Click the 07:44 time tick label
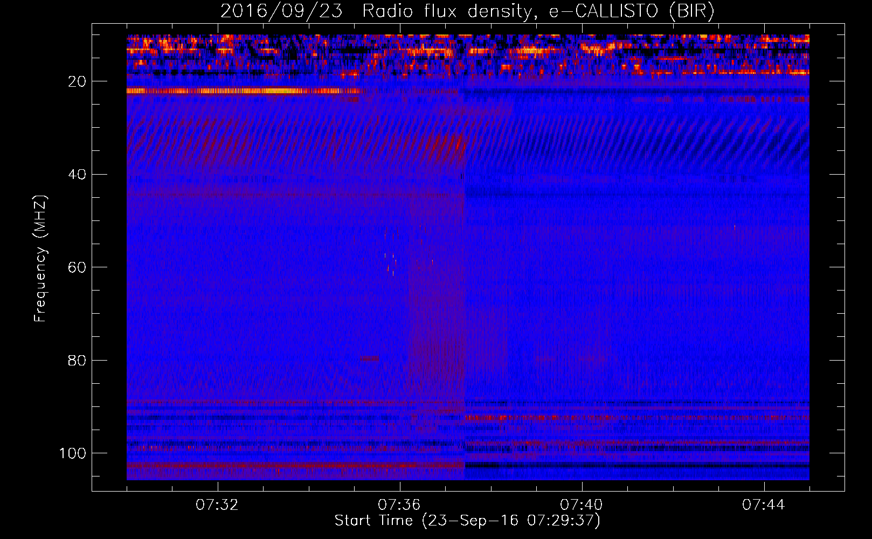The width and height of the screenshot is (872, 539). pos(764,505)
